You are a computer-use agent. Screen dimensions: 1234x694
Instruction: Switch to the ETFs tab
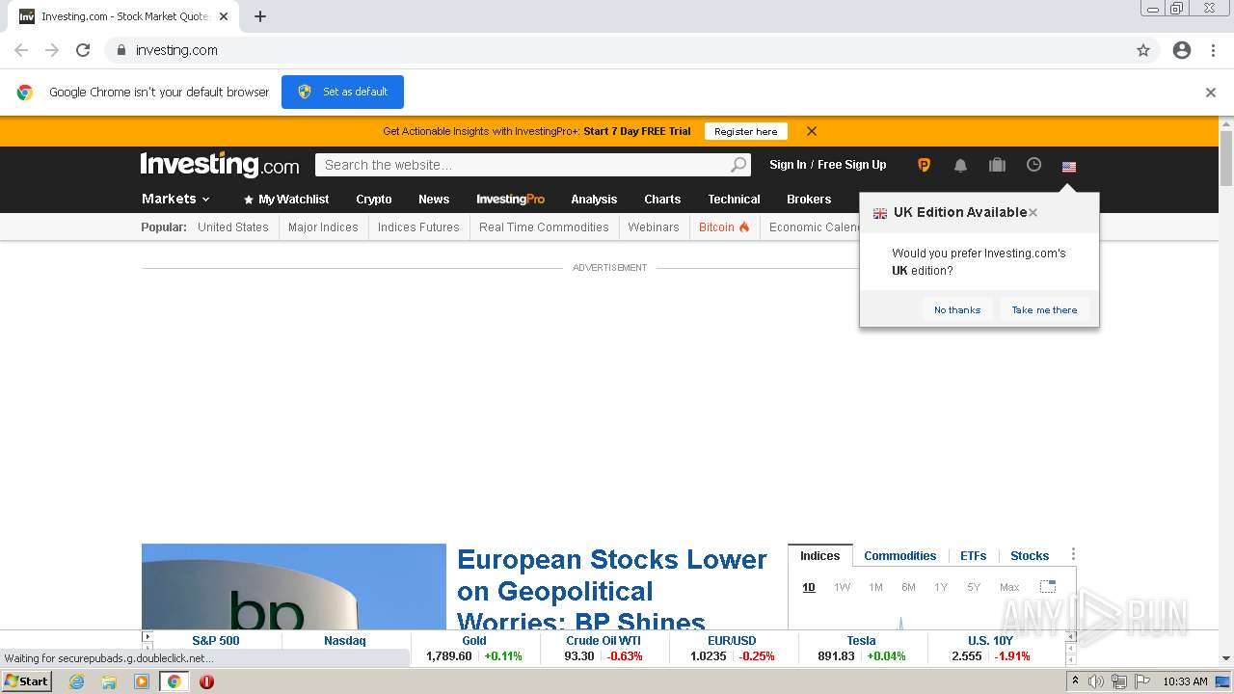click(974, 555)
